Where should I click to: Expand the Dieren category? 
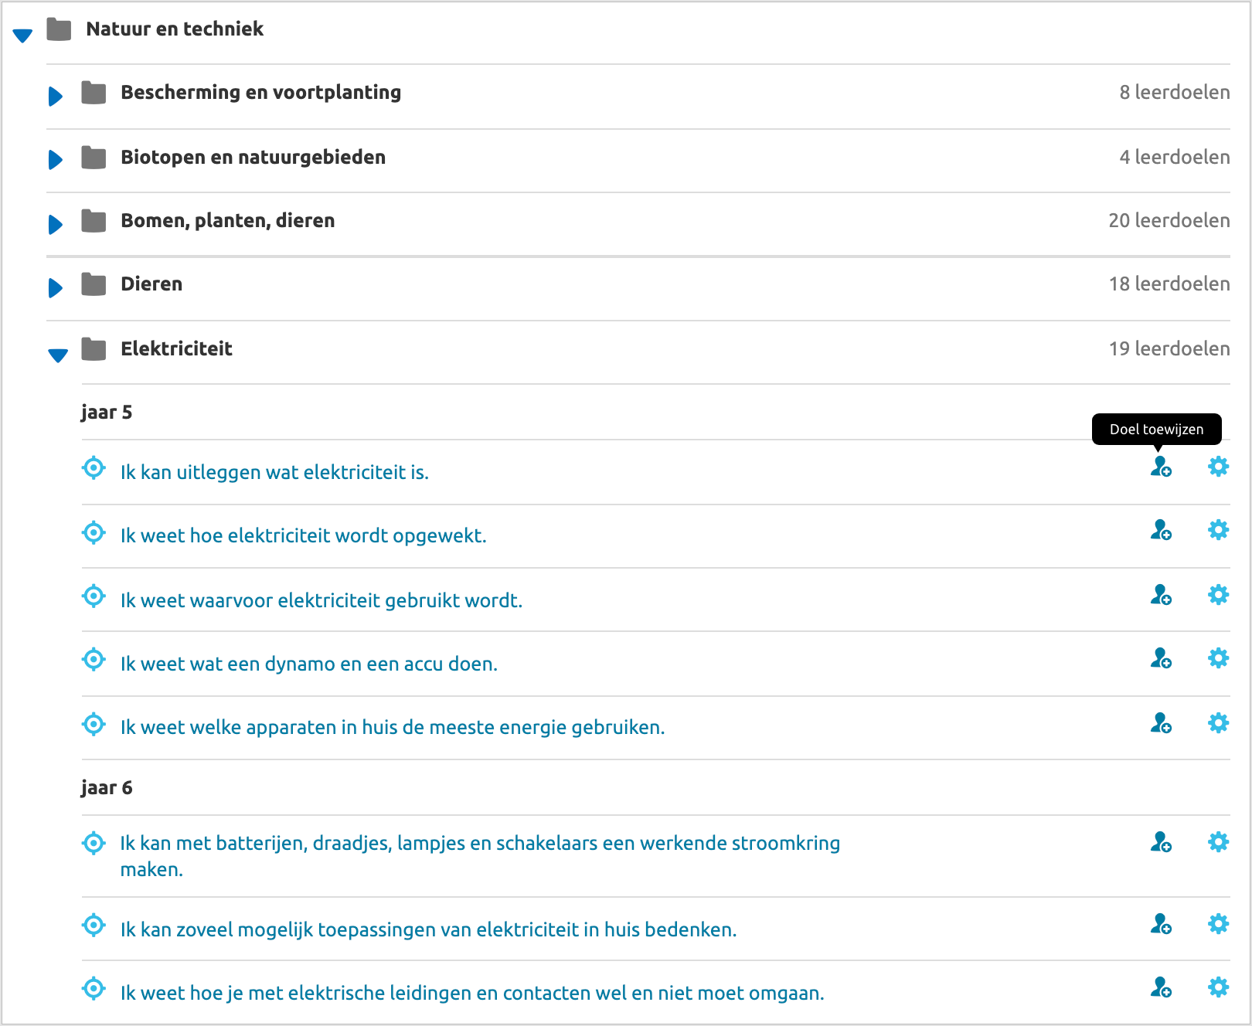pyautogui.click(x=54, y=287)
